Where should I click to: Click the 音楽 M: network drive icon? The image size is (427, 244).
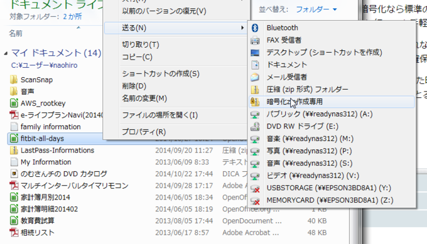[255, 139]
